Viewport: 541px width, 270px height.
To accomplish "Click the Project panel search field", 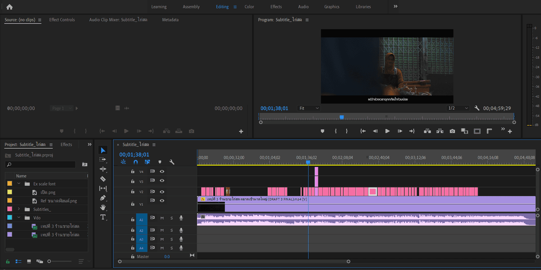I will point(41,165).
